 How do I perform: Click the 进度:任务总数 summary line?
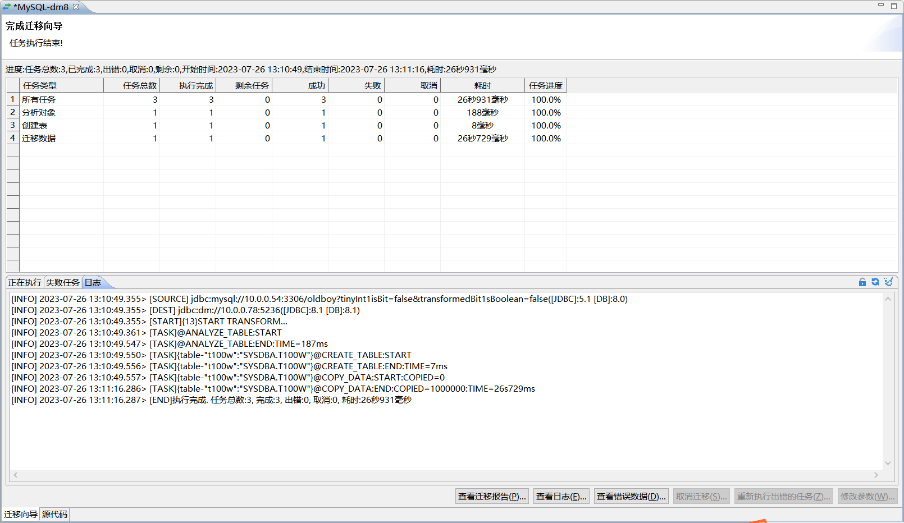[251, 70]
